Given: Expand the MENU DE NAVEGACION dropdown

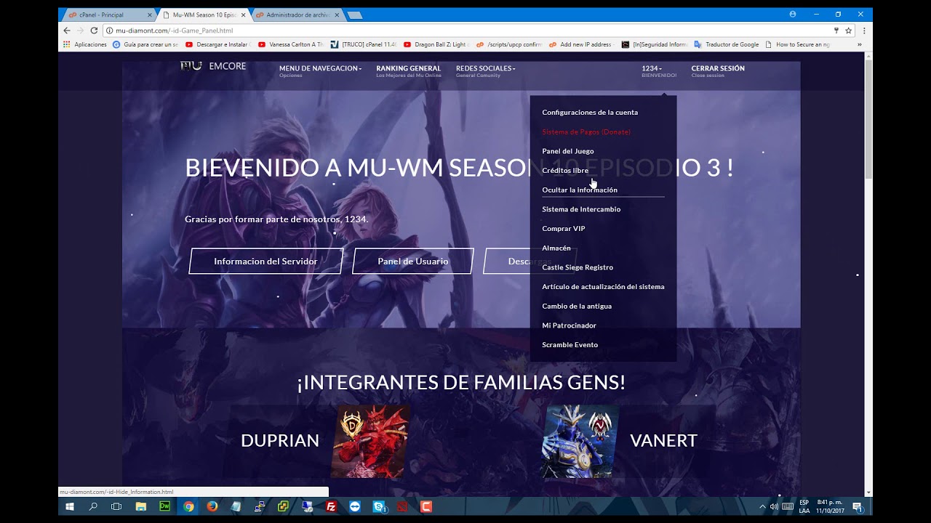Looking at the screenshot, I should pos(320,68).
